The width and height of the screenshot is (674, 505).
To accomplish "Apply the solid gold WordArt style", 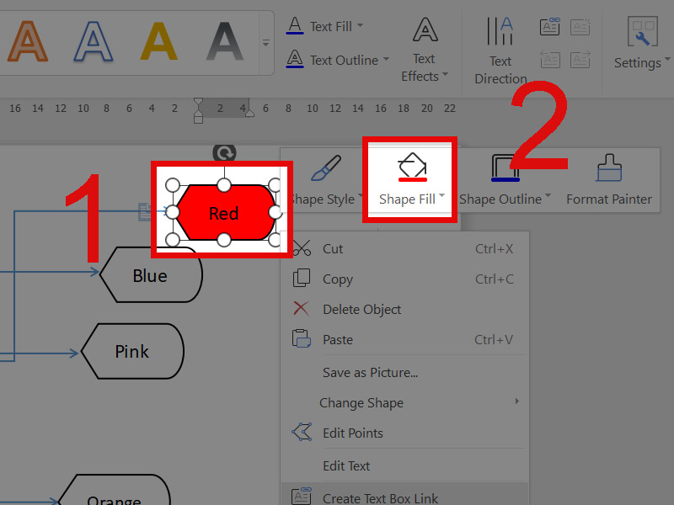I will click(158, 40).
